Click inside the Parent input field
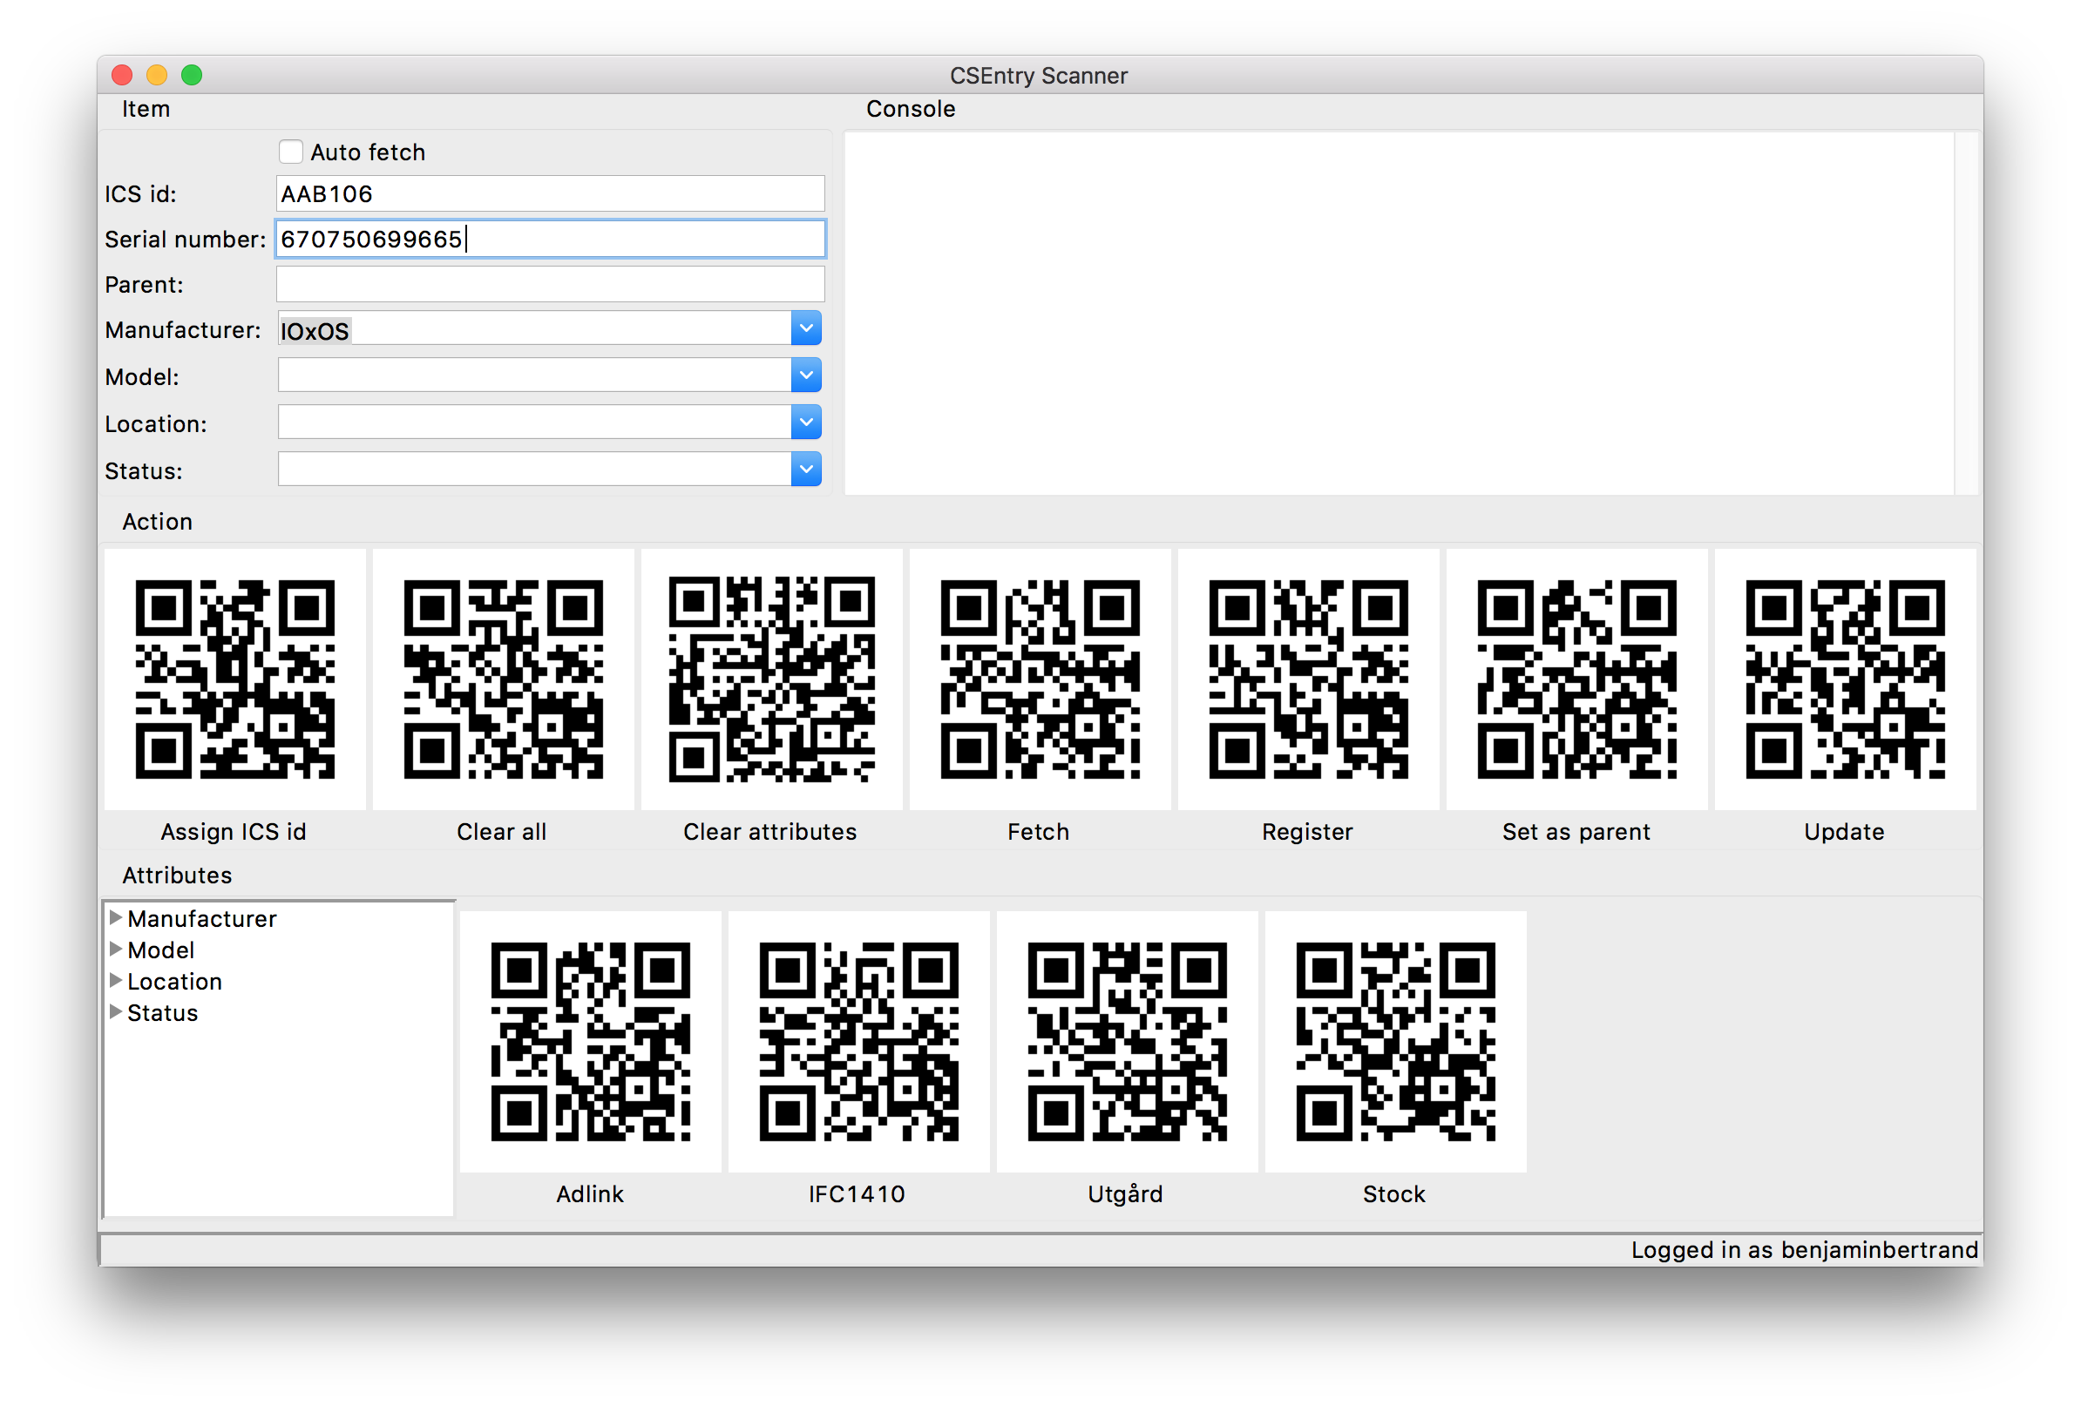 549,284
